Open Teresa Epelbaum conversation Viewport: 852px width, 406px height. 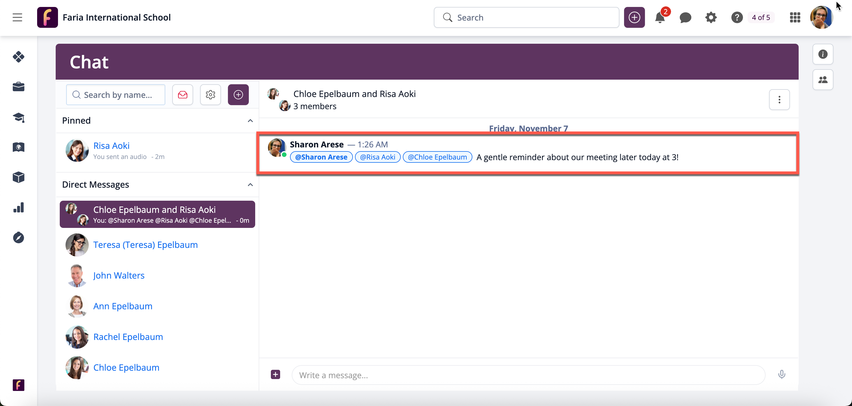[145, 245]
